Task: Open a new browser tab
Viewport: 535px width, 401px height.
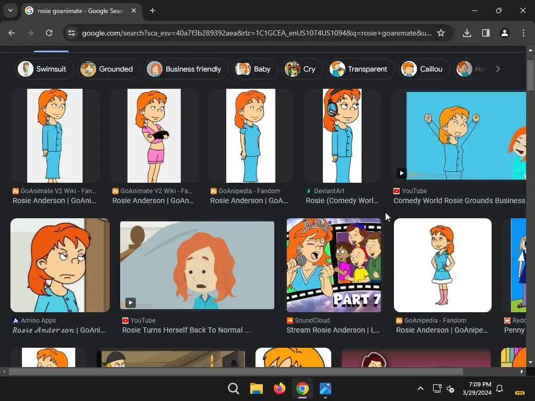Action: pyautogui.click(x=153, y=10)
